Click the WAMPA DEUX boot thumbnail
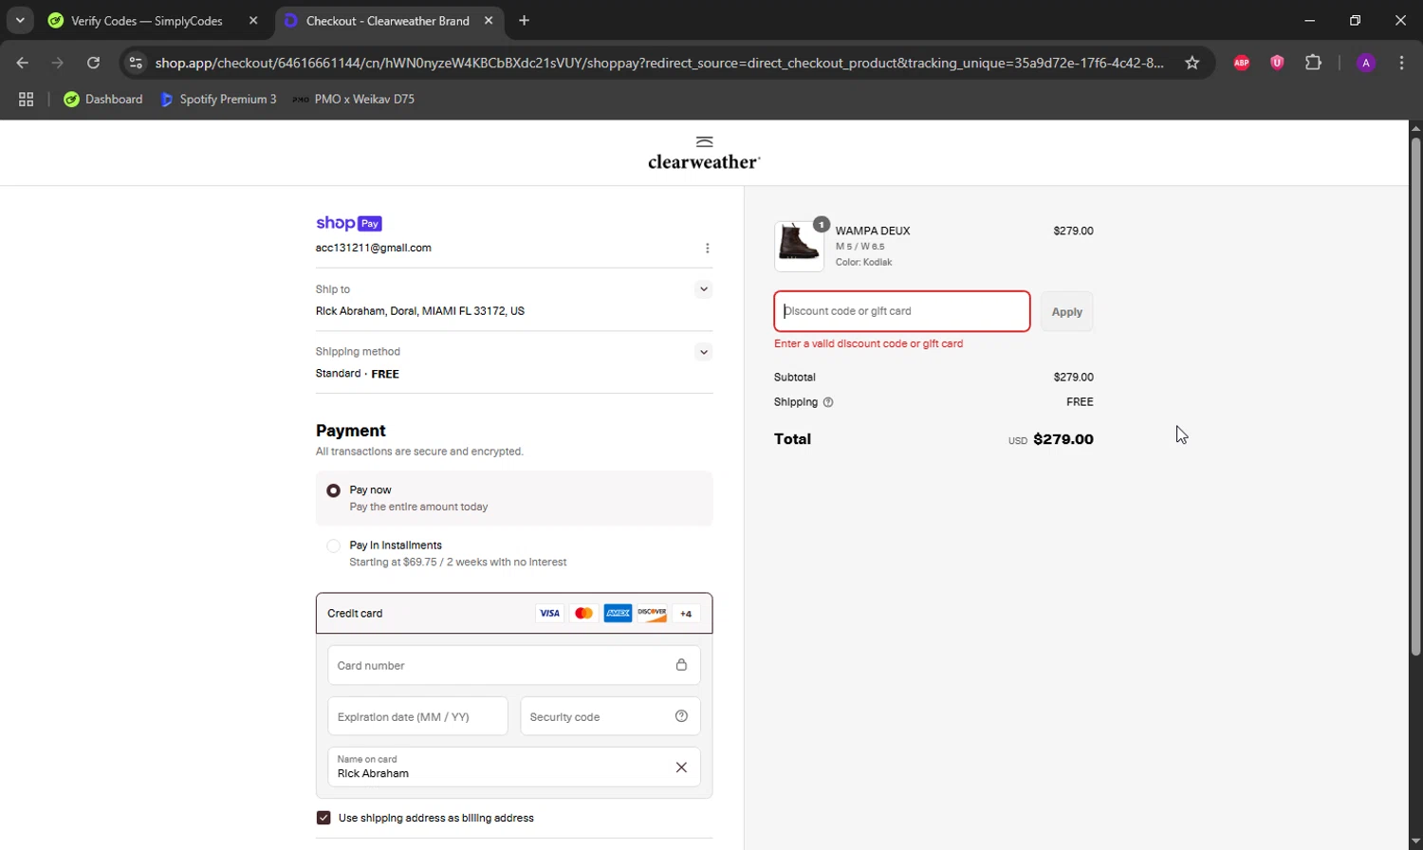This screenshot has height=850, width=1423. click(799, 247)
